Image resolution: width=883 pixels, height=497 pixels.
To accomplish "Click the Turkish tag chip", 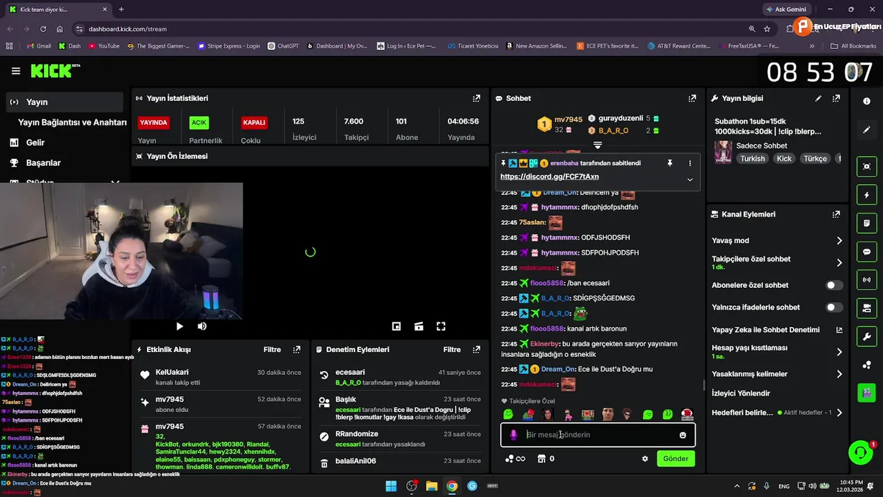I will click(753, 159).
